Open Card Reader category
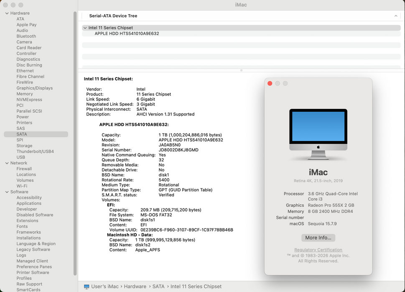405x292 pixels. point(29,48)
